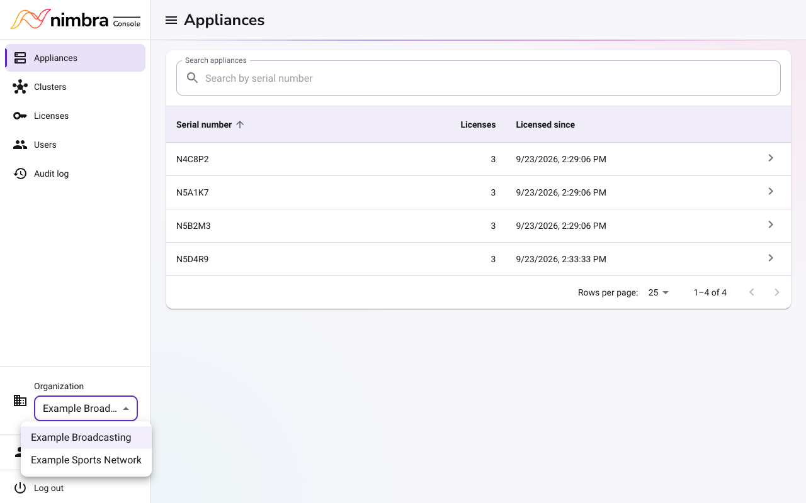This screenshot has height=503, width=806.
Task: Click the Log out label
Action: pos(49,488)
